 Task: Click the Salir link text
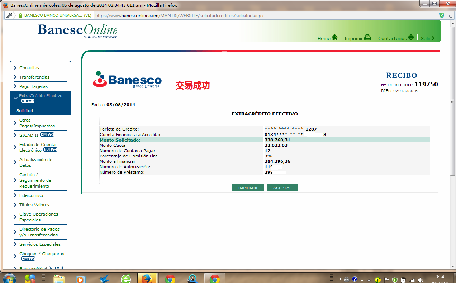click(426, 38)
